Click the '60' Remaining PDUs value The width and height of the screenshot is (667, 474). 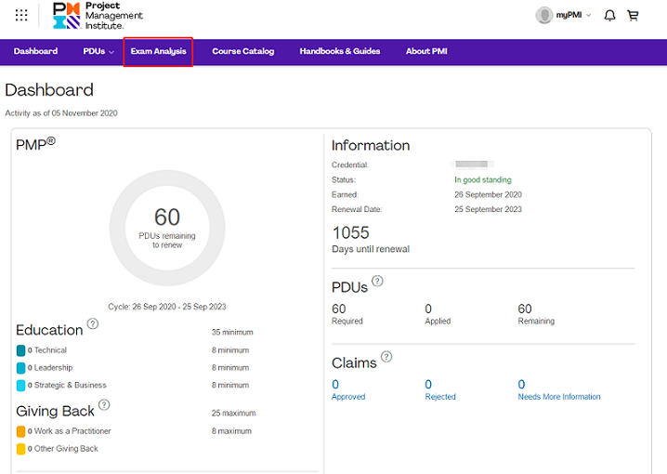coord(525,309)
